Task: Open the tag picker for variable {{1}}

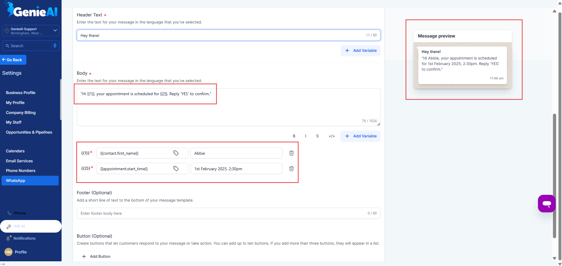Action: pos(176,153)
